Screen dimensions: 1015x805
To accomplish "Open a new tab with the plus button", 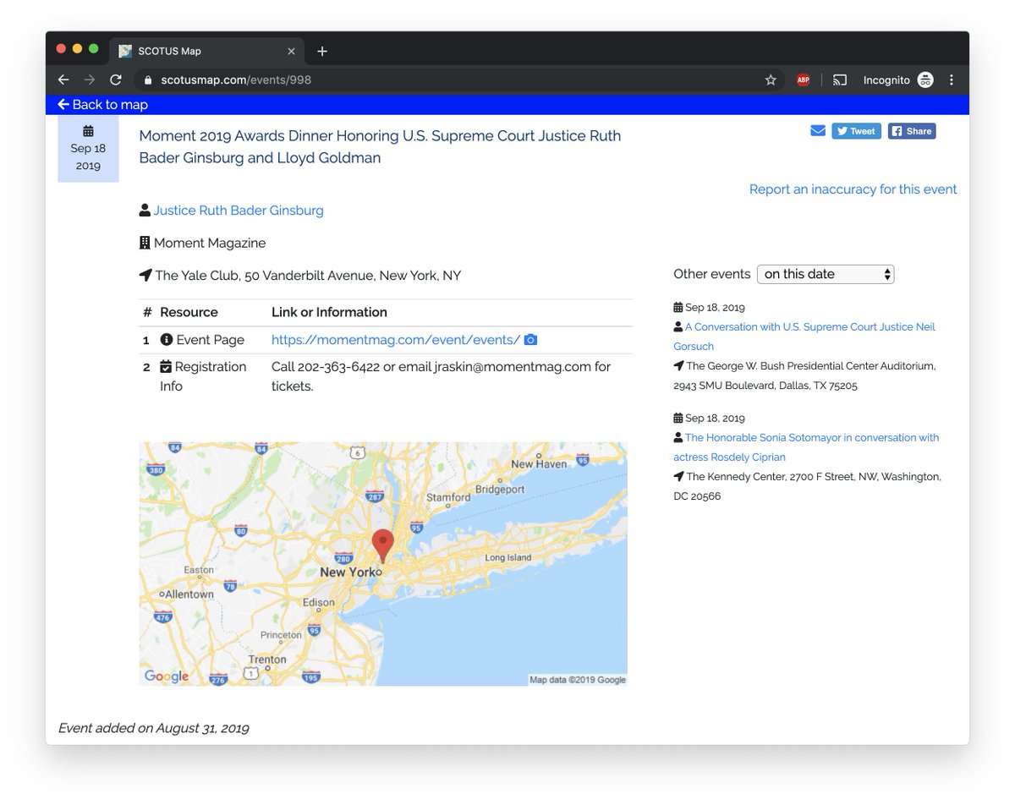I will 322,52.
